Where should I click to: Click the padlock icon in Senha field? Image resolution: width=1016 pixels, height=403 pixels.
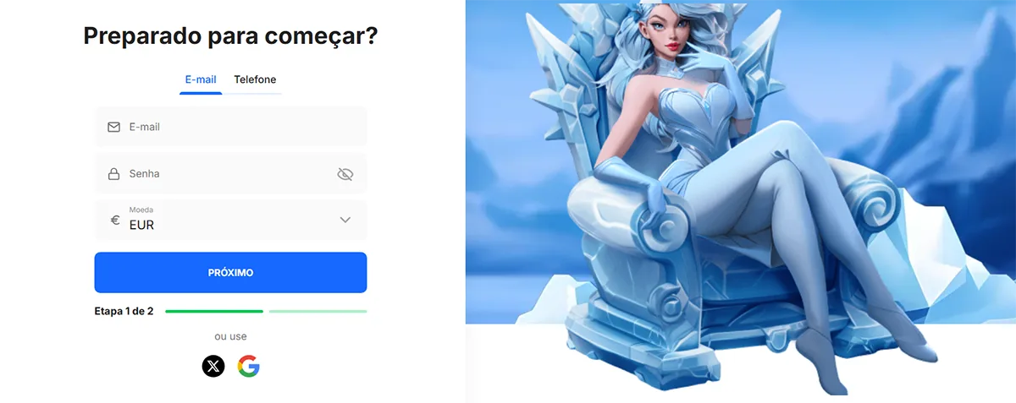113,174
